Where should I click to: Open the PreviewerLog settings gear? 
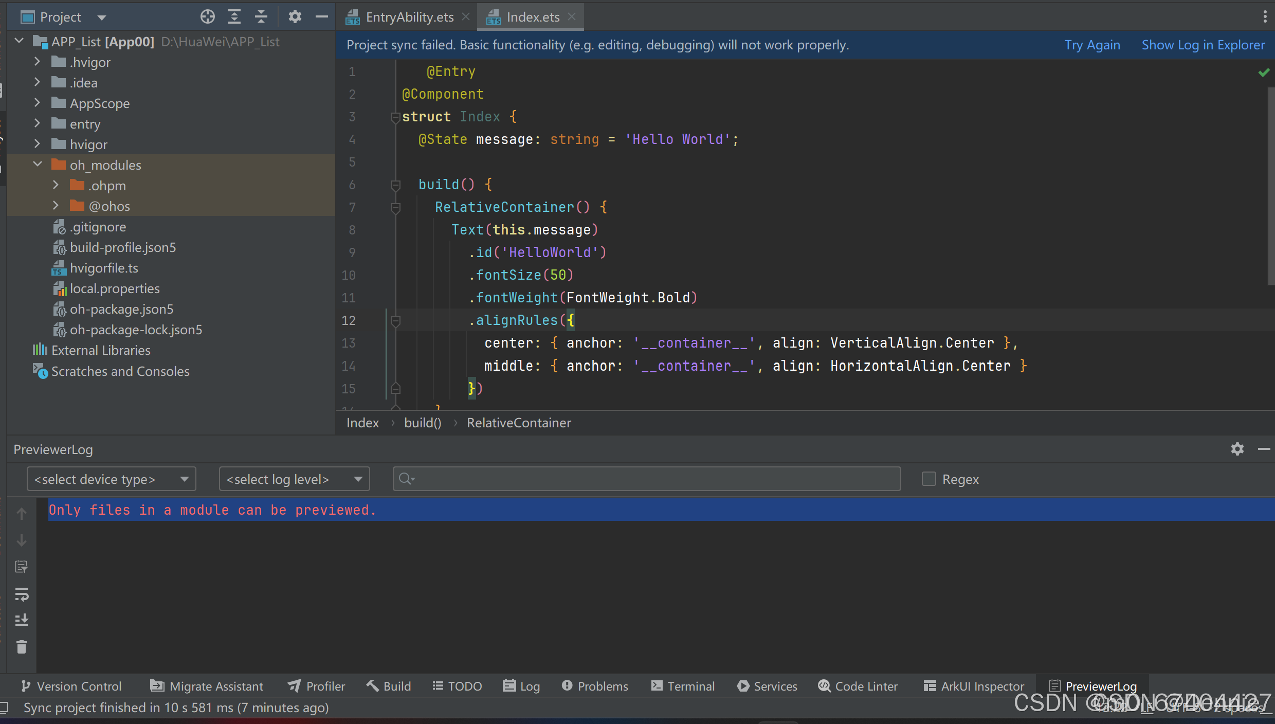[x=1237, y=449]
